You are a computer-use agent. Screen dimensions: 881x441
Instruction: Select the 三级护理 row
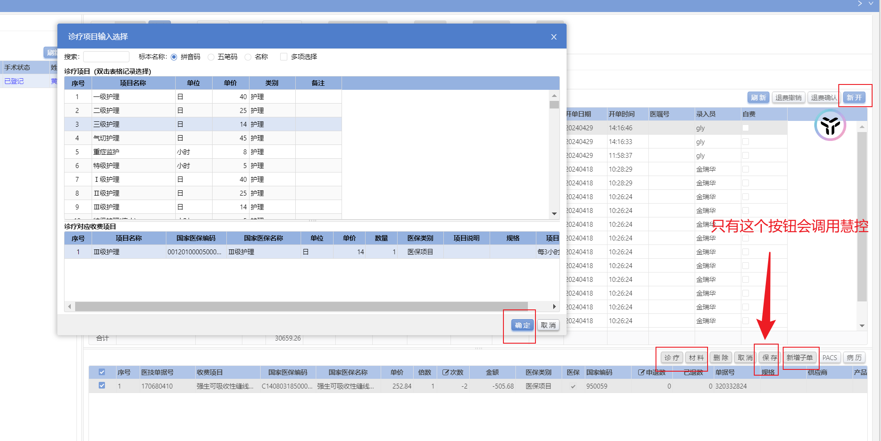[x=203, y=124]
